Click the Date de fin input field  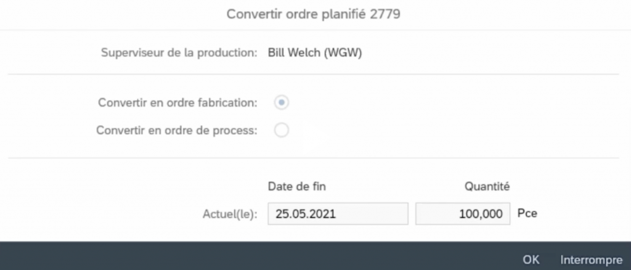coord(338,214)
